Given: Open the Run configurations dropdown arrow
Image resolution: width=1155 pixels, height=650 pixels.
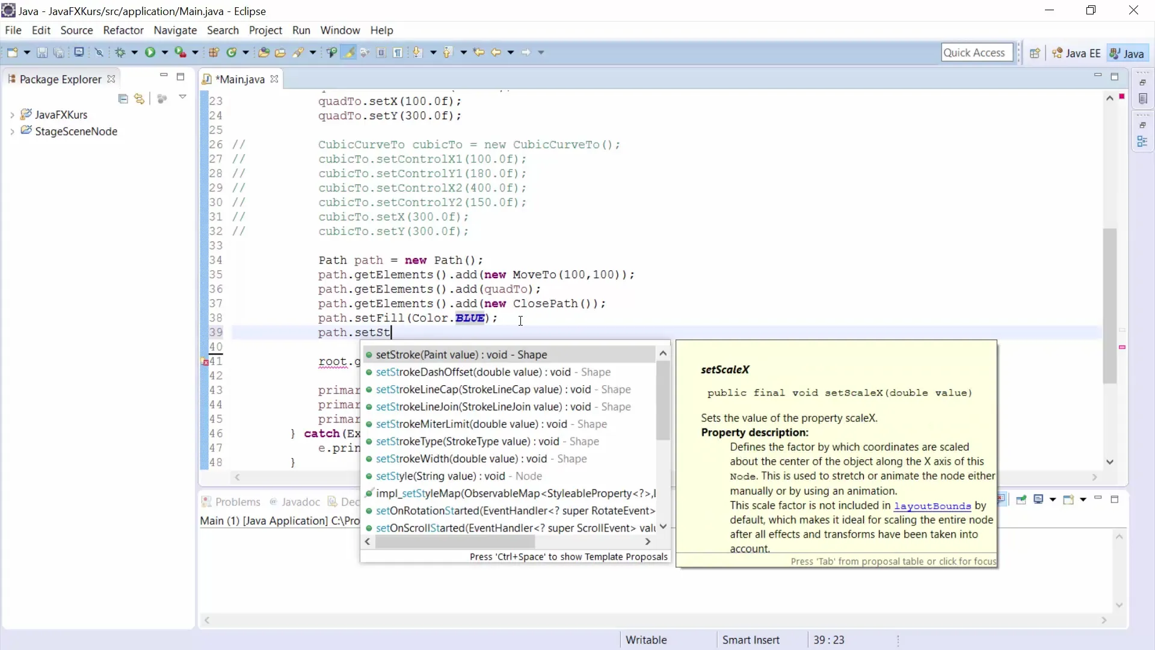Looking at the screenshot, I should point(164,53).
